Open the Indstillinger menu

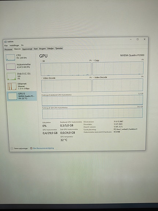click(x=14, y=46)
